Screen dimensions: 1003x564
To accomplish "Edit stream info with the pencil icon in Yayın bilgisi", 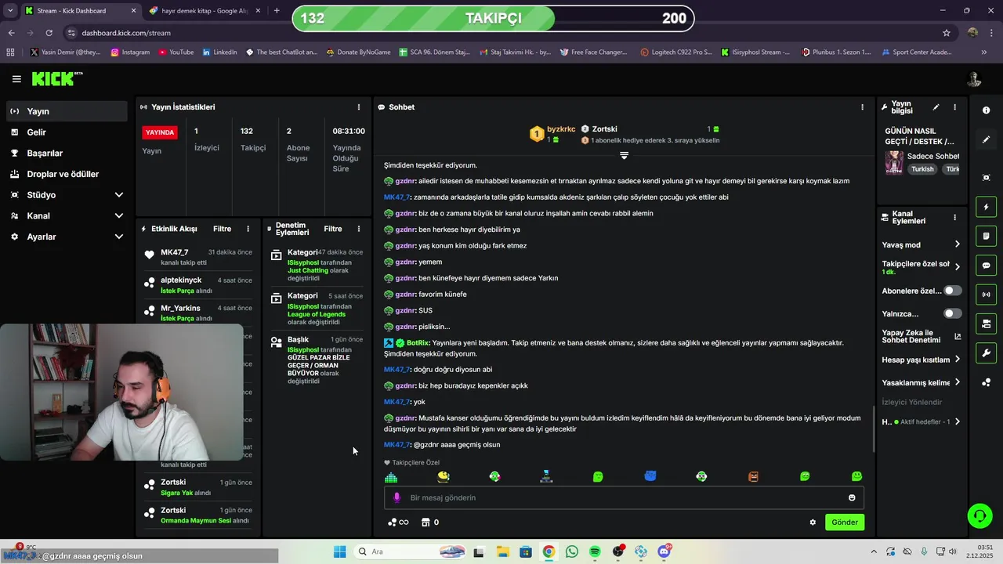I will pyautogui.click(x=936, y=107).
